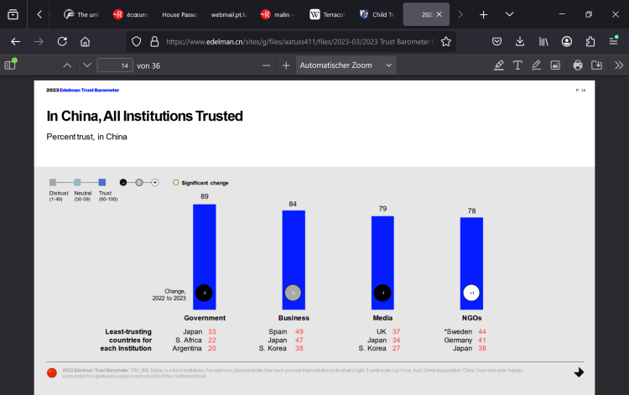
Task: Click the Business bar labeled 84
Action: [x=294, y=260]
